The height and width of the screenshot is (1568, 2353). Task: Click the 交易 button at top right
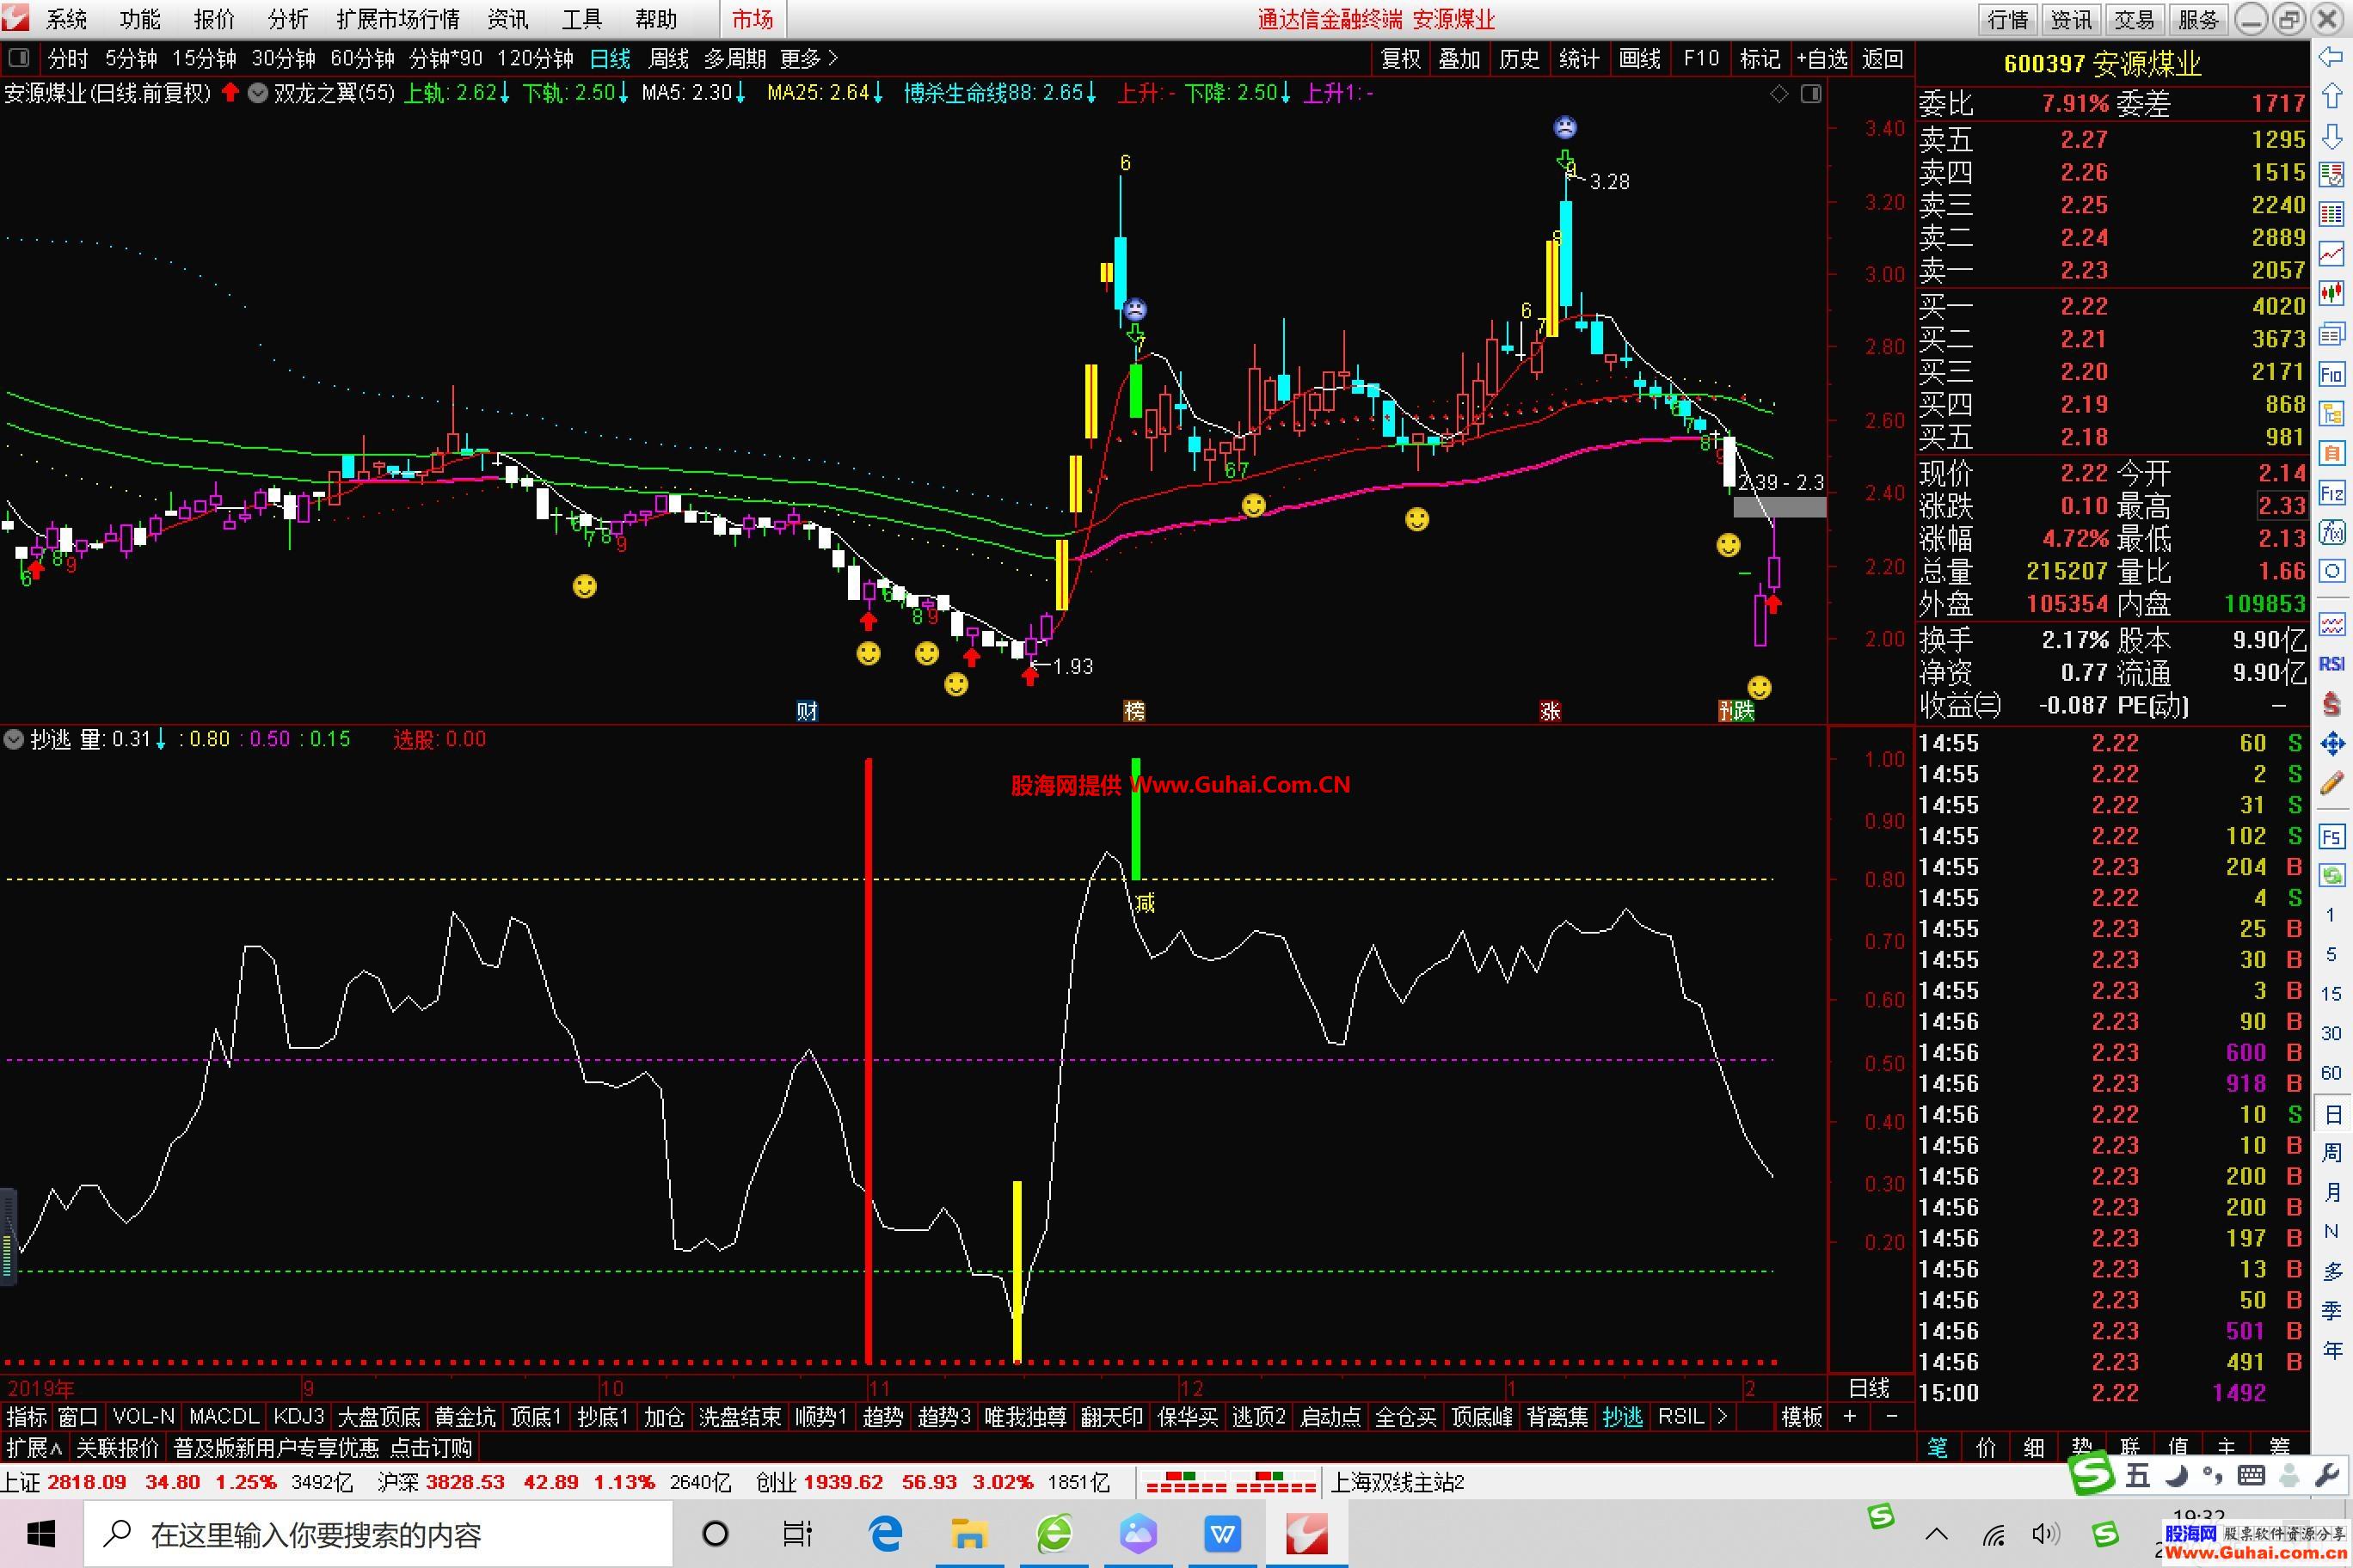click(x=2134, y=19)
